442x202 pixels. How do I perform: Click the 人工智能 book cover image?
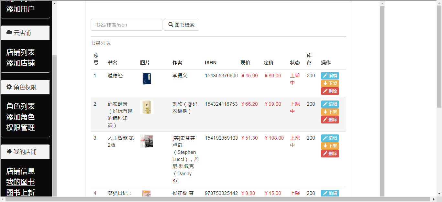(x=147, y=141)
